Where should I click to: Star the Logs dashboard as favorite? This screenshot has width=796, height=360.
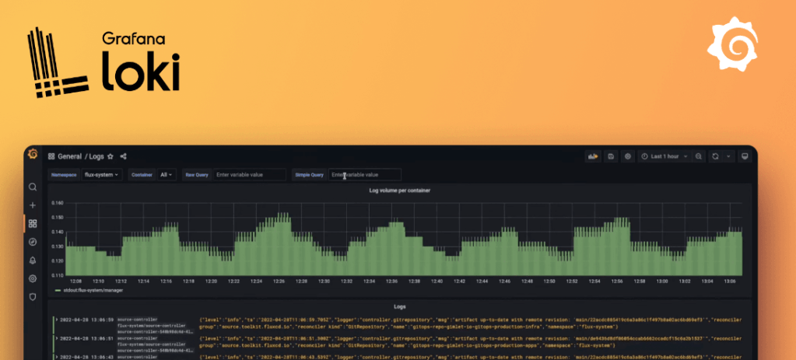click(x=110, y=157)
